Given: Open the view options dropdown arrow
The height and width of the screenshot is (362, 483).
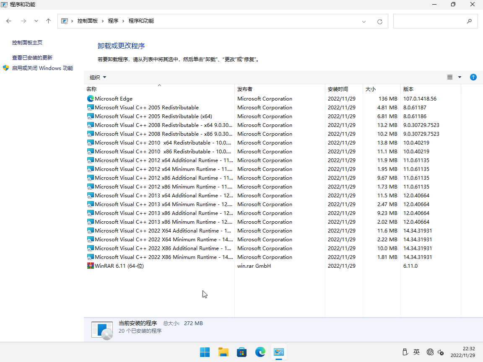Looking at the screenshot, I should [460, 77].
